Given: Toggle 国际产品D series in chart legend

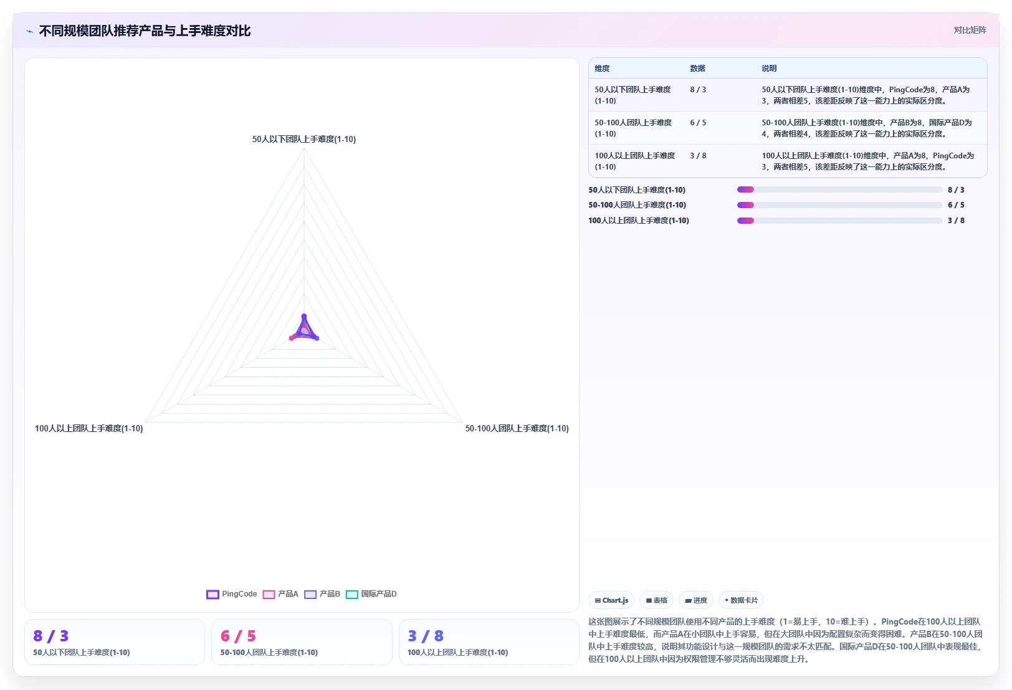Looking at the screenshot, I should click(371, 594).
